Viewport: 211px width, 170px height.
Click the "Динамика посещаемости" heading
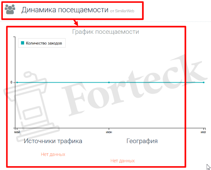65,10
